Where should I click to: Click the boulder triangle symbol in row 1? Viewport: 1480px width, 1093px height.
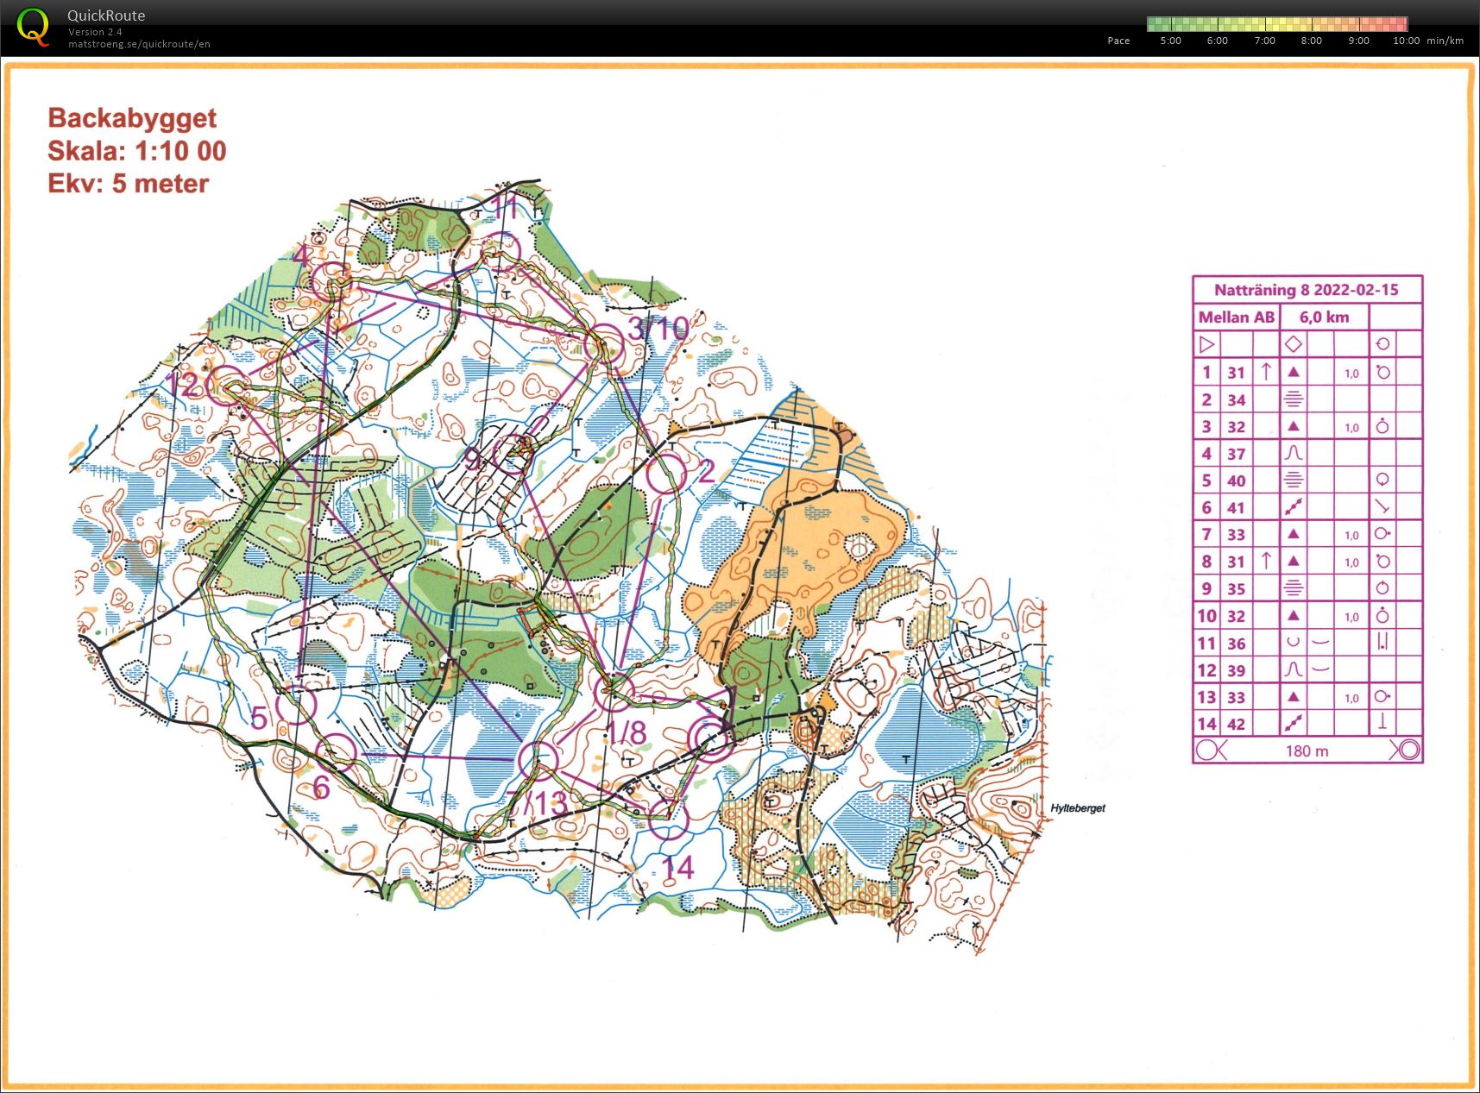point(1293,372)
